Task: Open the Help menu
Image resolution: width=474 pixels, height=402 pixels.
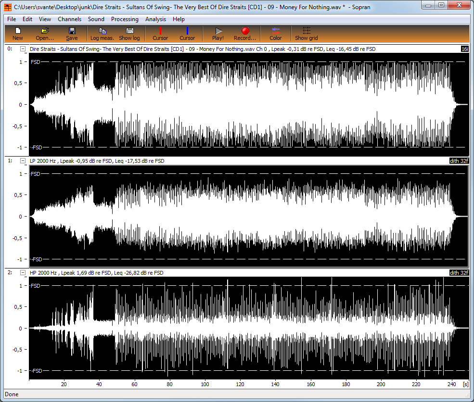Action: pyautogui.click(x=179, y=19)
